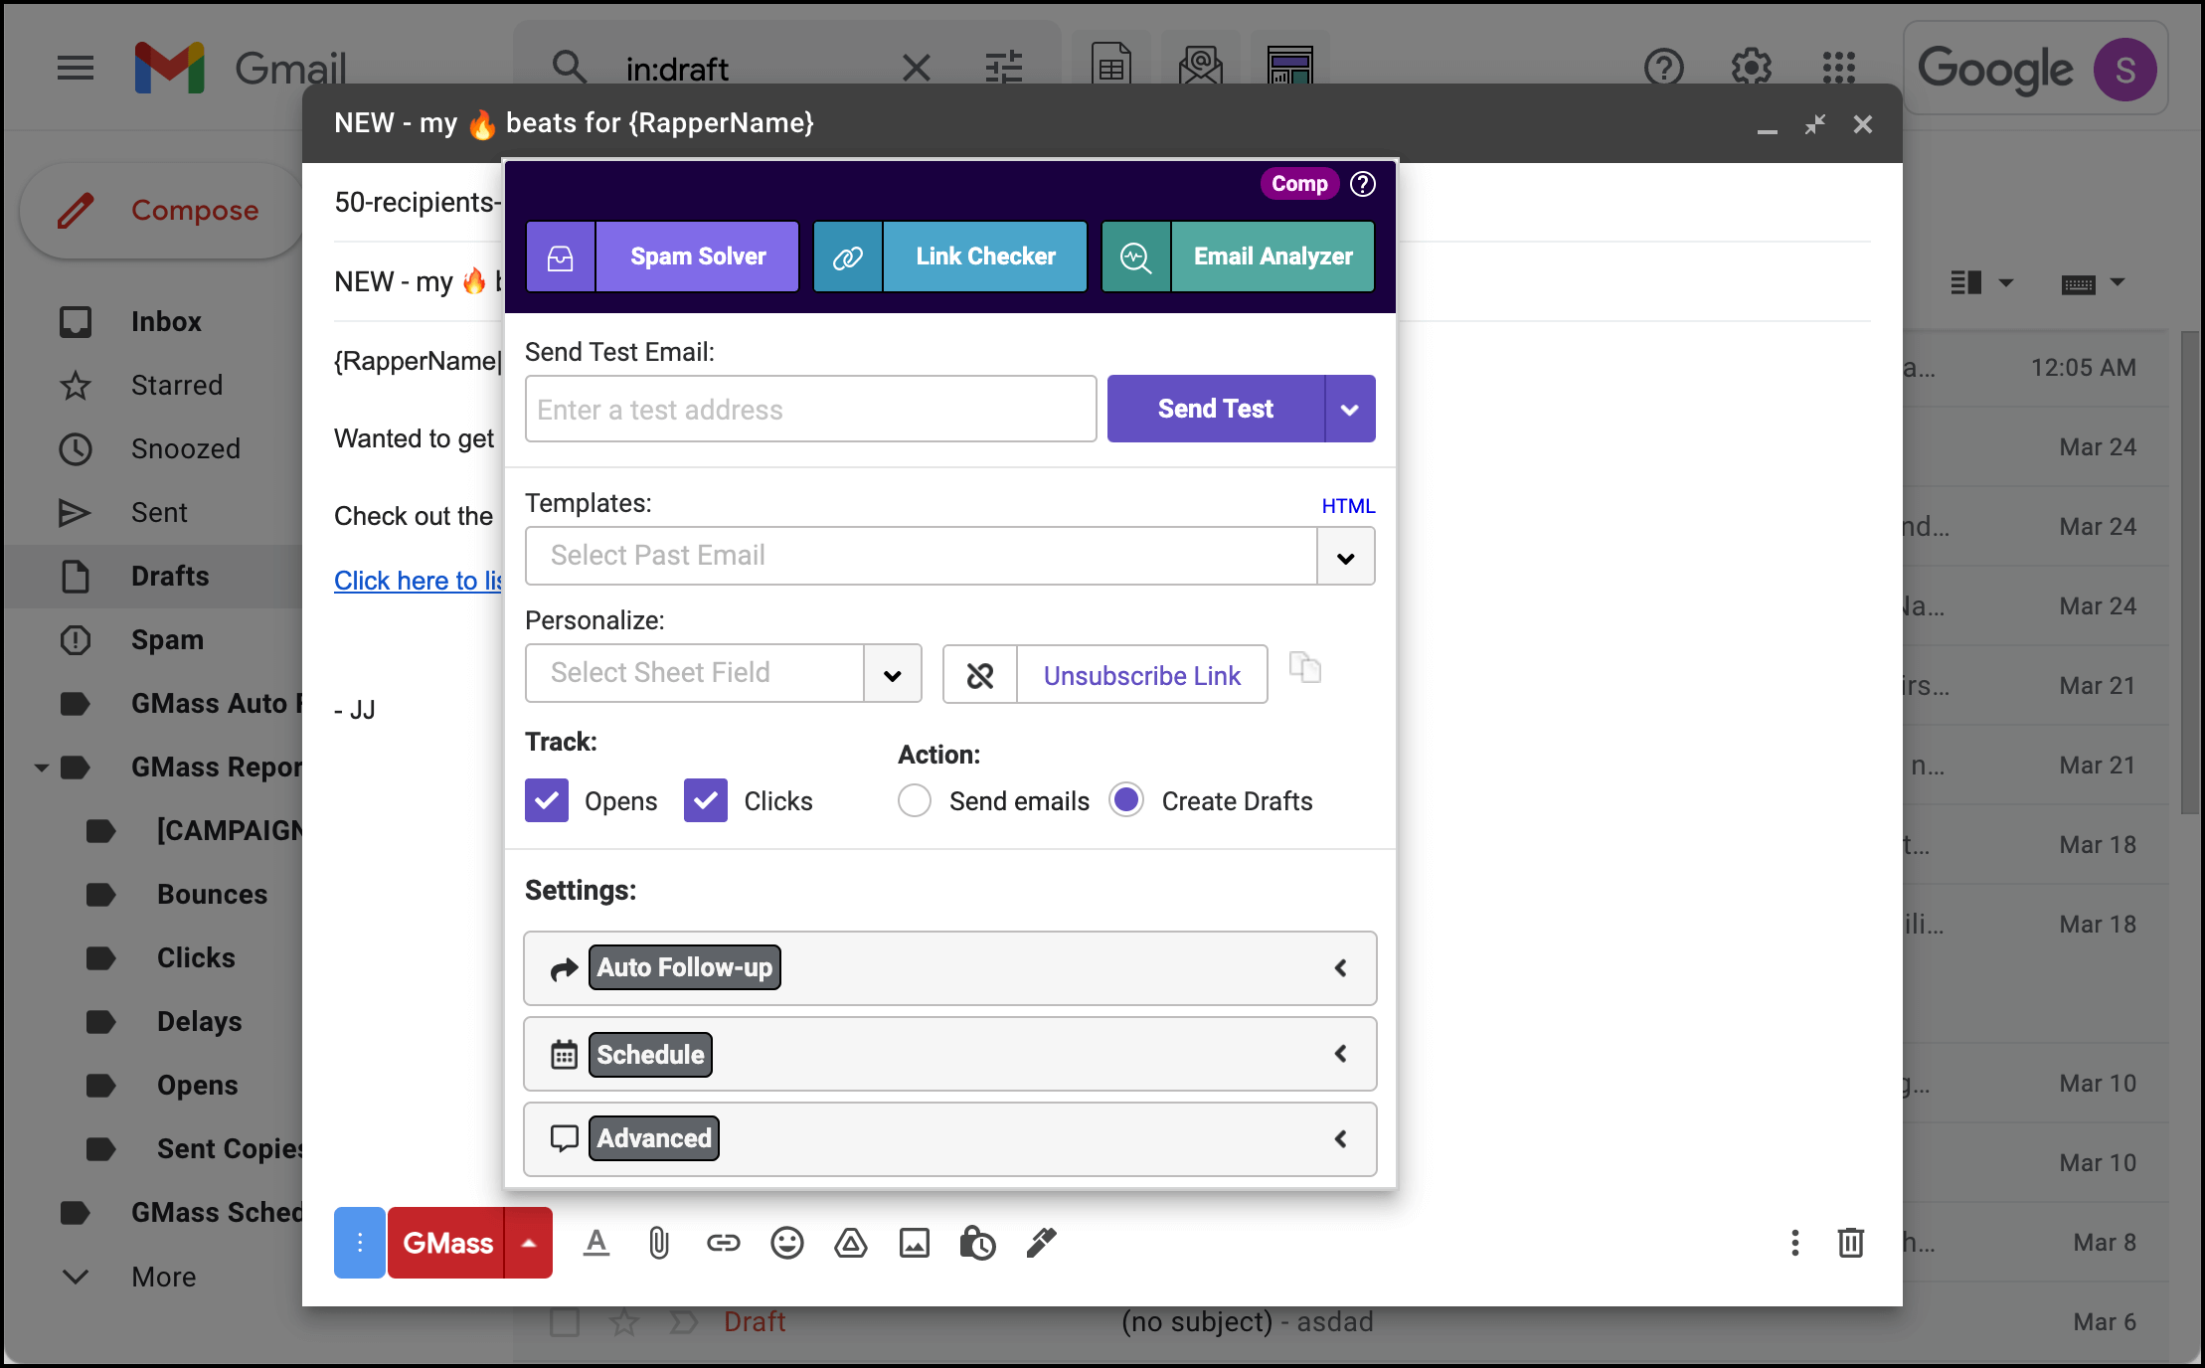
Task: Discard draft with trash icon
Action: coord(1851,1243)
